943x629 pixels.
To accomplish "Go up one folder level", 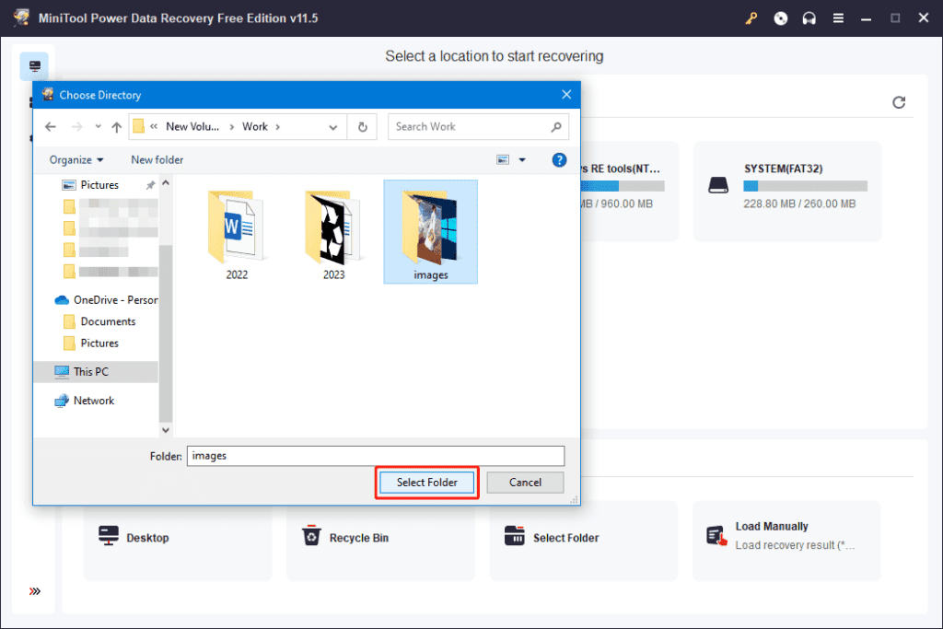I will pyautogui.click(x=117, y=127).
